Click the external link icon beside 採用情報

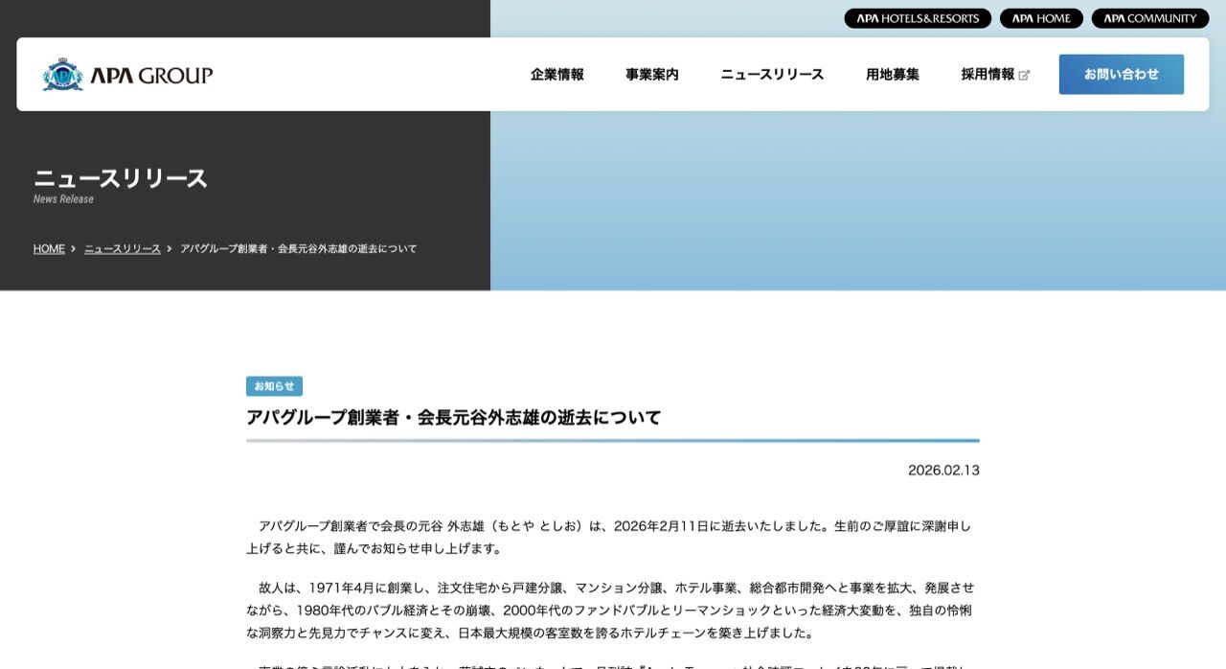click(x=1024, y=75)
